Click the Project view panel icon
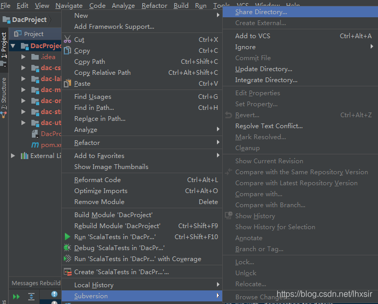 17,34
